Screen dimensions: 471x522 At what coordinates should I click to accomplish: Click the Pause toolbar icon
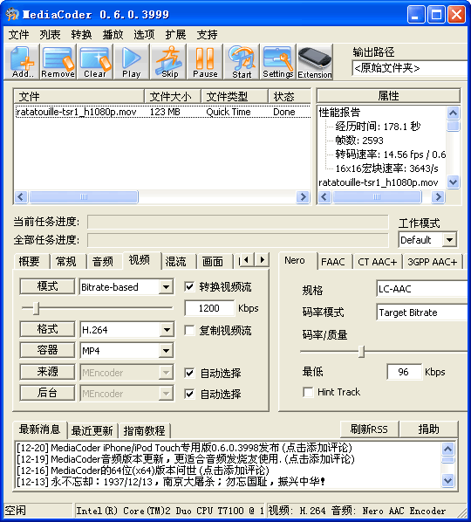point(205,62)
